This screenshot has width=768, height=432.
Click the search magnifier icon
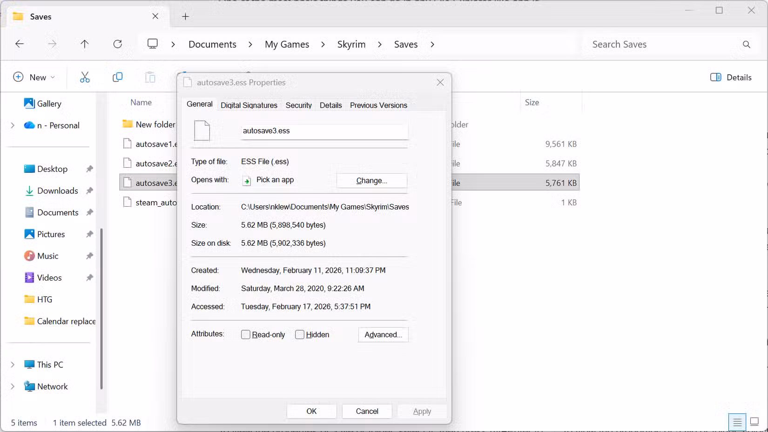coord(747,44)
